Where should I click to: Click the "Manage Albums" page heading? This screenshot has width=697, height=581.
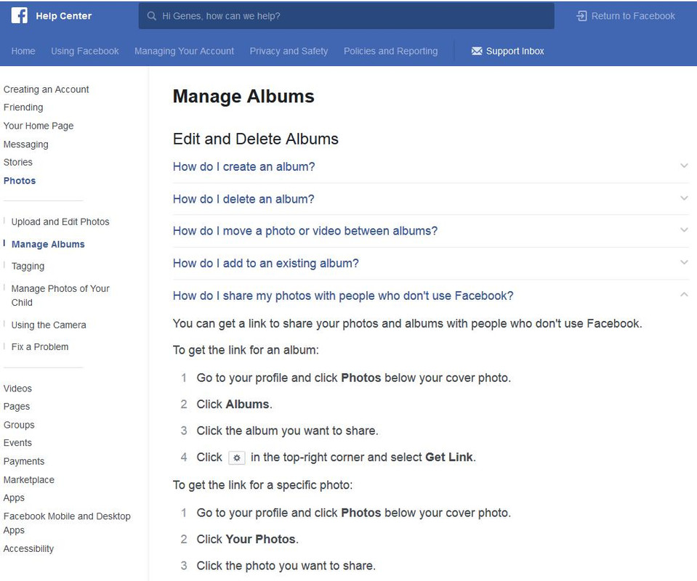tap(243, 97)
